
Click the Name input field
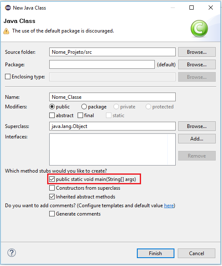click(x=112, y=97)
